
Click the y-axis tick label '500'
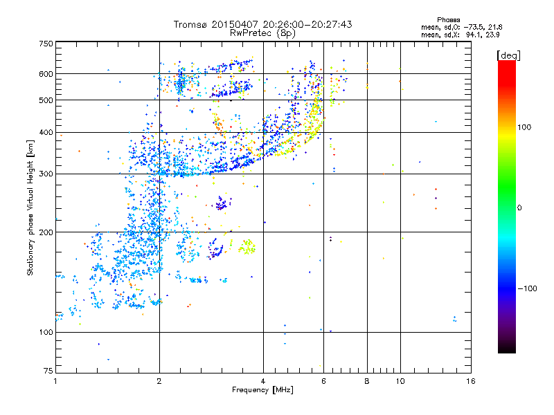46,100
